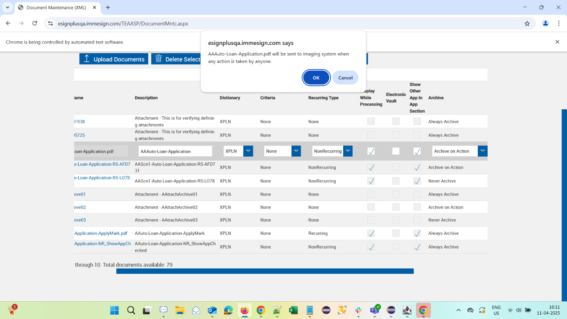Image resolution: width=567 pixels, height=319 pixels.
Task: Open the Chrome profile avatar icon
Action: click(x=545, y=23)
